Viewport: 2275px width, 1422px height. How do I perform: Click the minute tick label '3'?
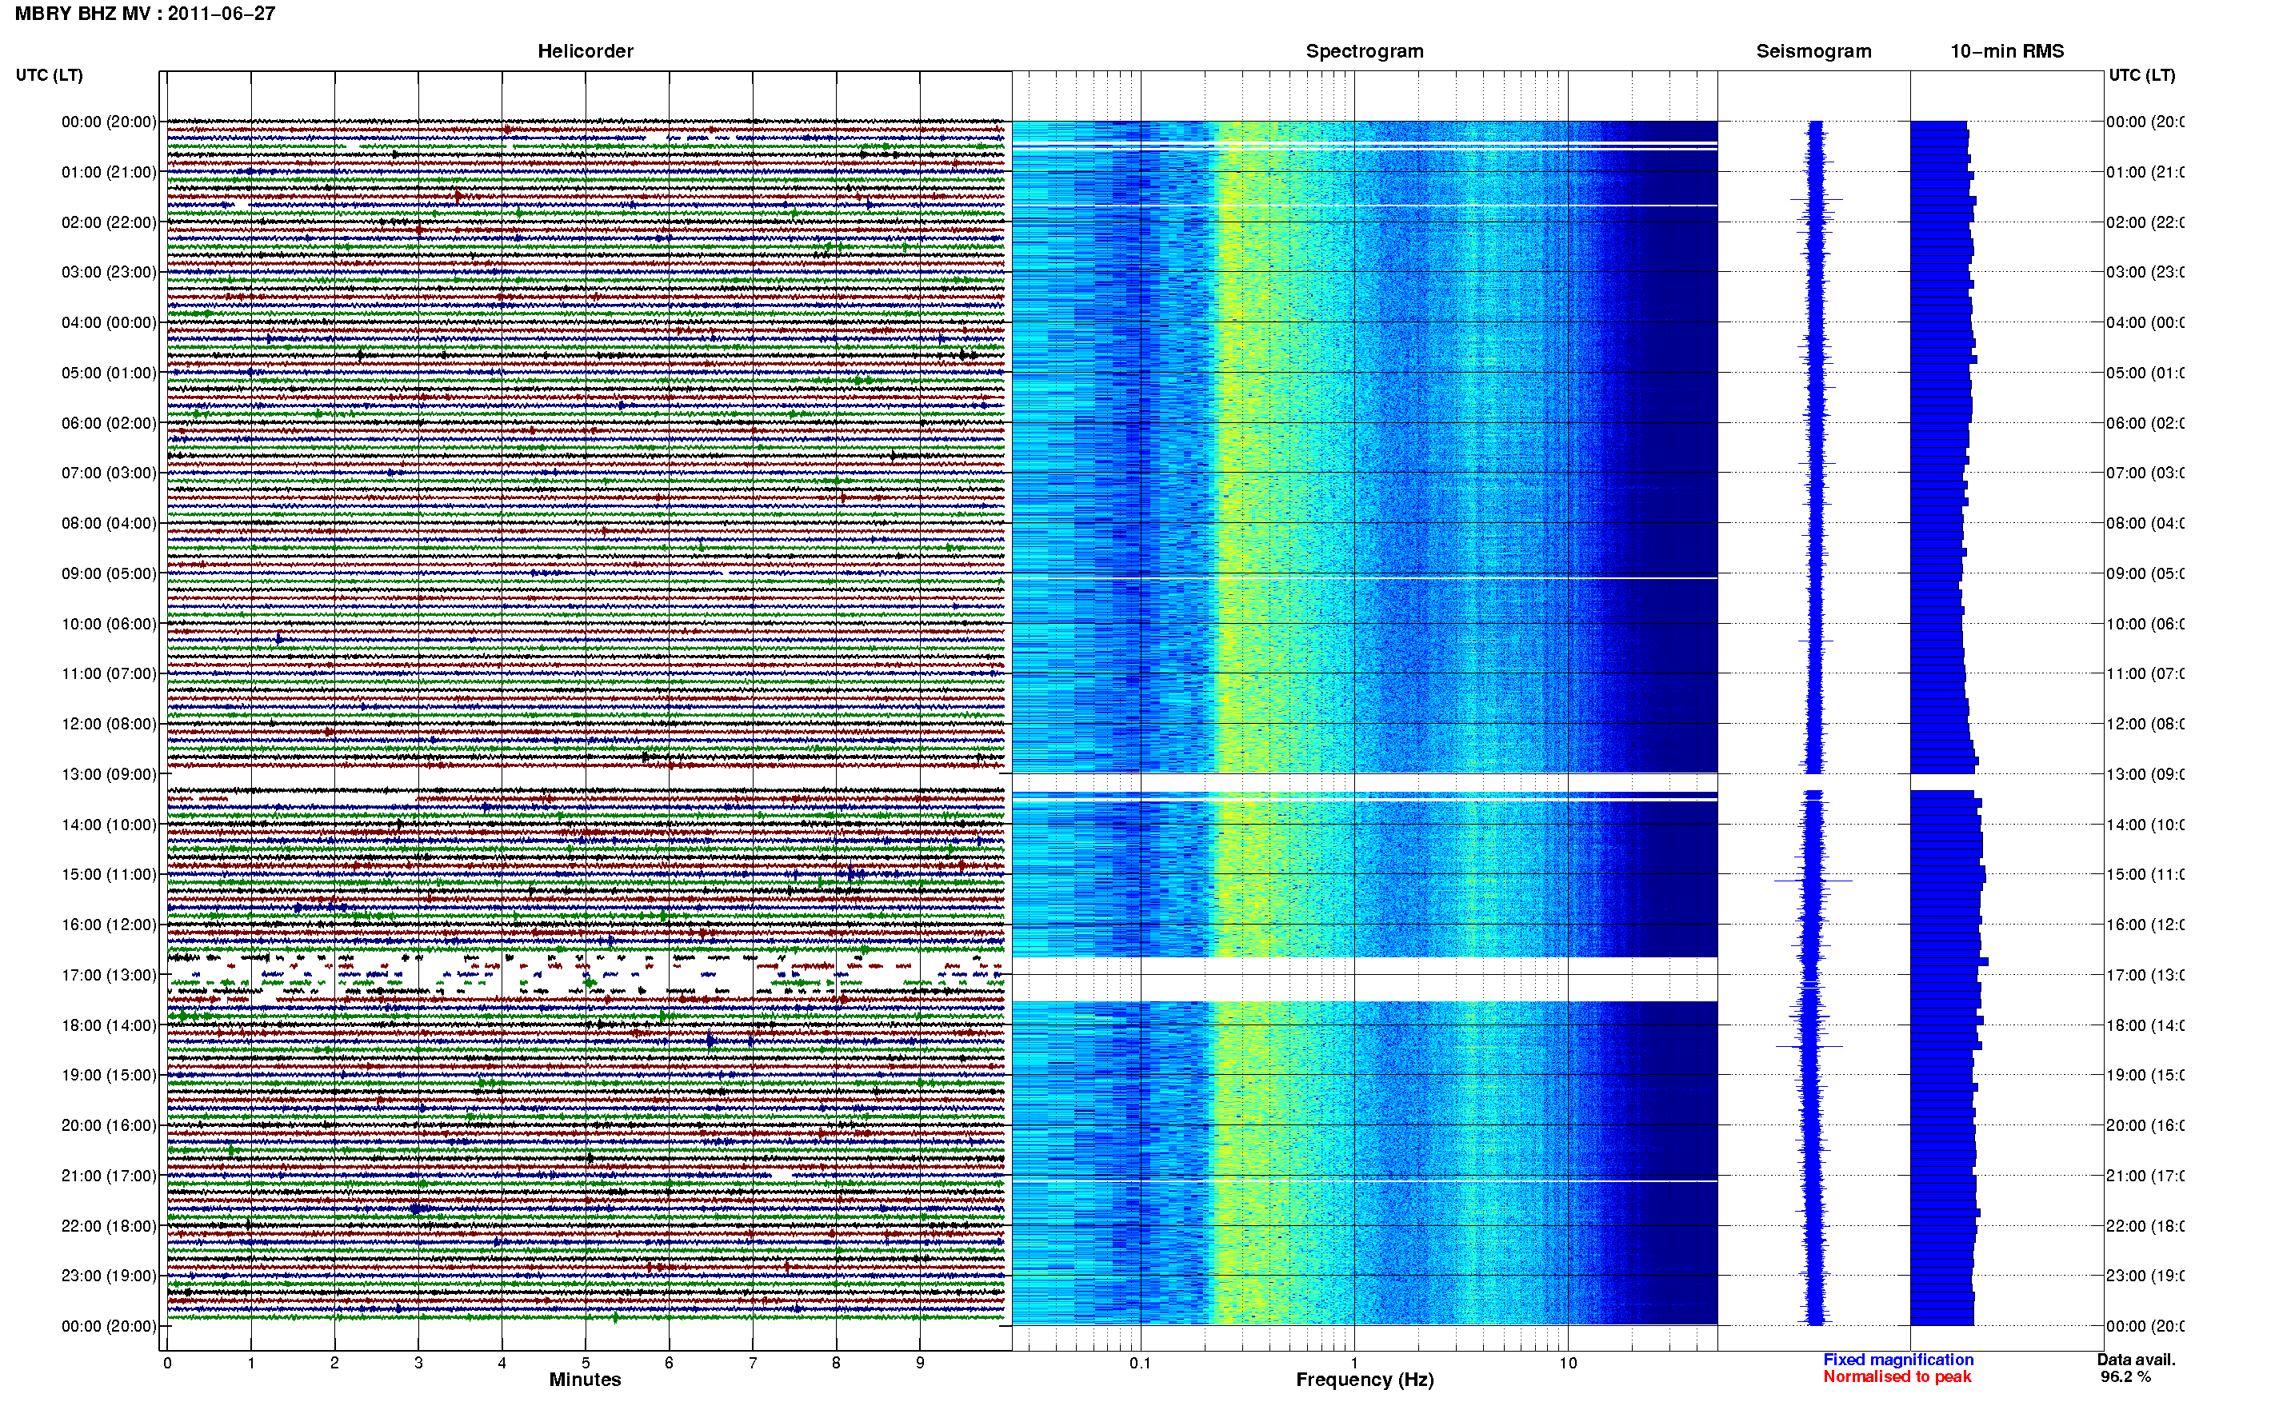pos(418,1363)
